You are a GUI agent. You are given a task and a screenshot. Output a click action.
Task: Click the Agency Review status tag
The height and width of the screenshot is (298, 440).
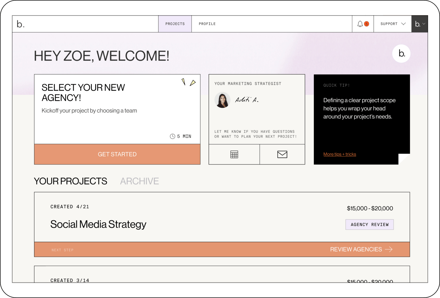tap(369, 225)
